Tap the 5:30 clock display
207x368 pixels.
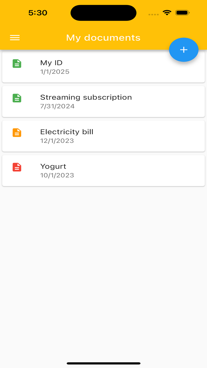point(38,13)
